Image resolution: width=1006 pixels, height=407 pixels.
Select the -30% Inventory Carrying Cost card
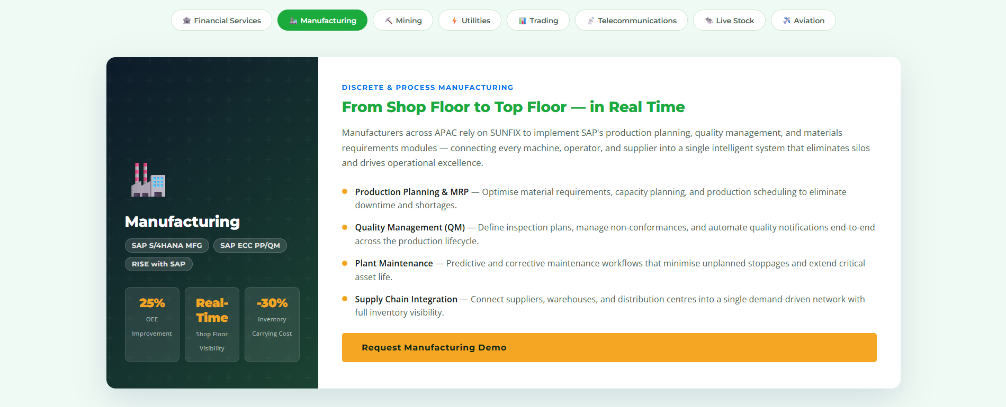(x=272, y=325)
